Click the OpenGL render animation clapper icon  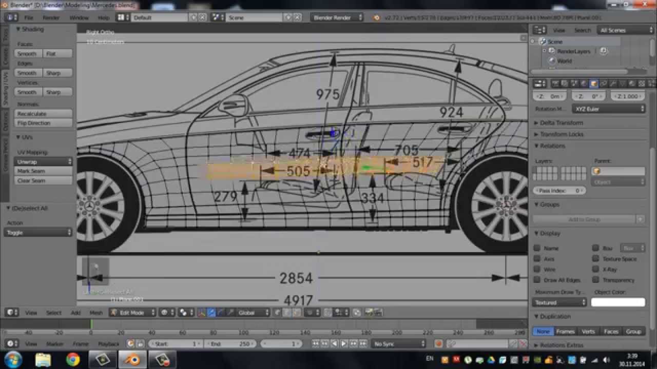click(378, 312)
